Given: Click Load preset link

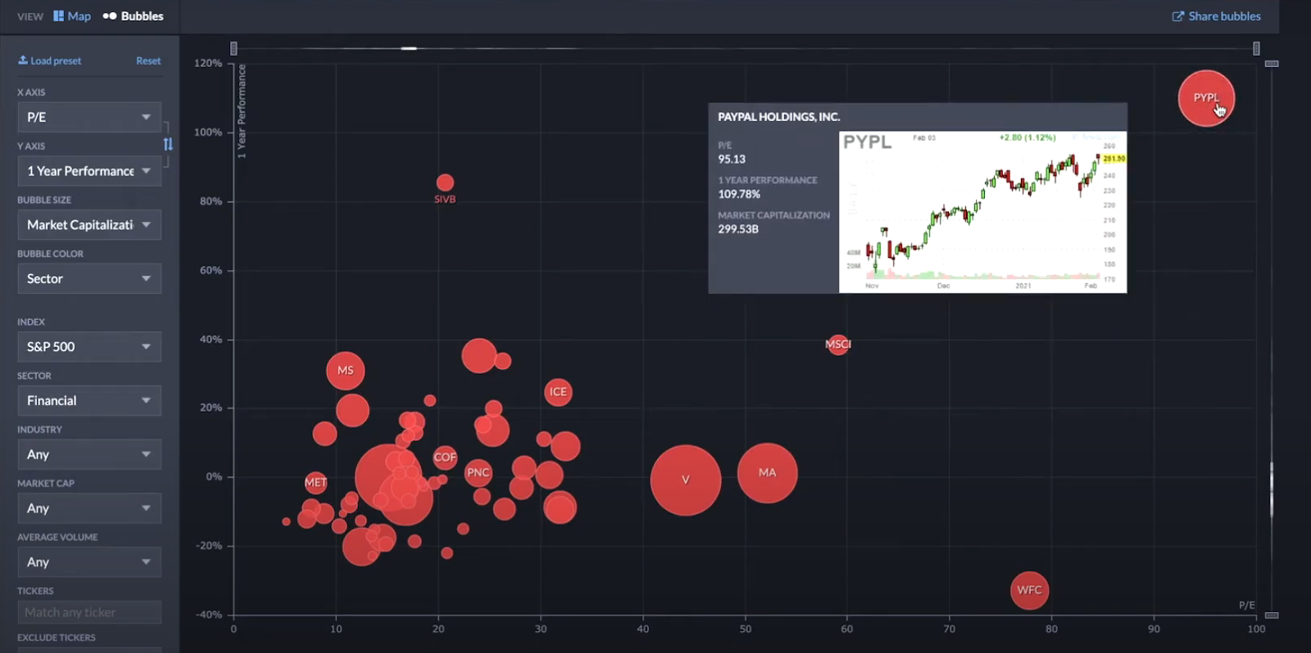Looking at the screenshot, I should pos(50,61).
